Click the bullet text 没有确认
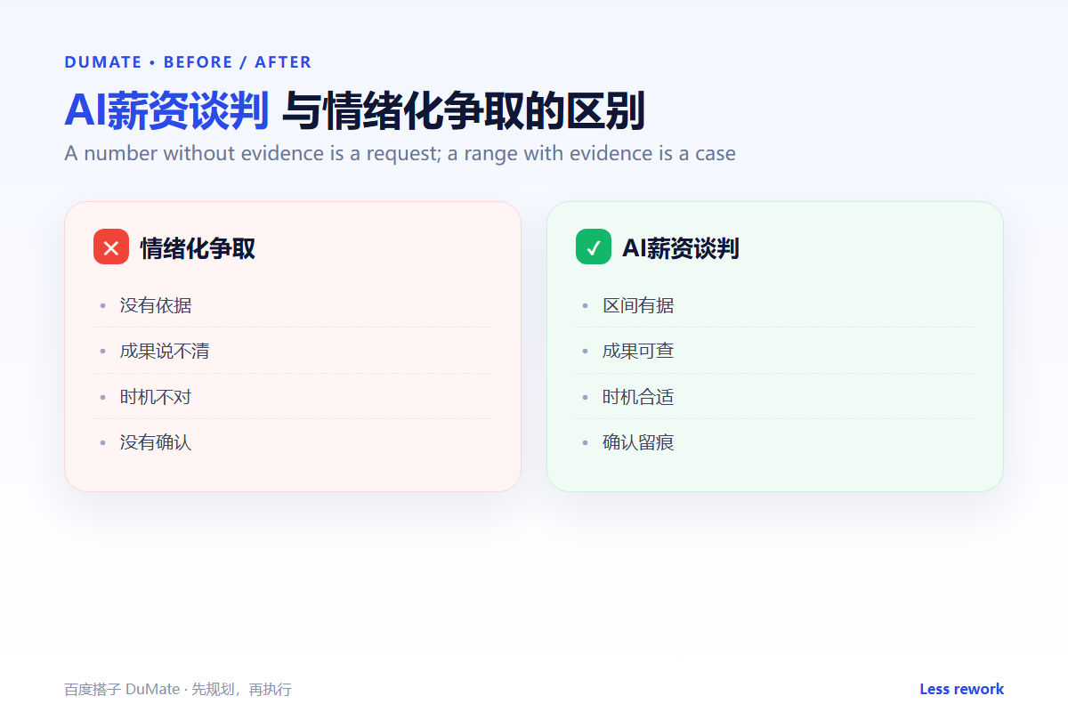This screenshot has width=1068, height=712. [x=156, y=441]
